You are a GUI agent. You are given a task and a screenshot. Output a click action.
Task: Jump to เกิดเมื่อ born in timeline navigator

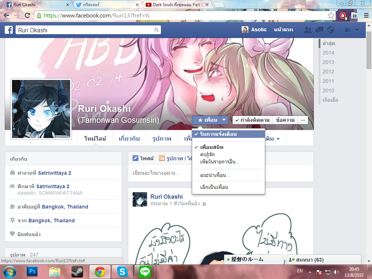pos(330,100)
